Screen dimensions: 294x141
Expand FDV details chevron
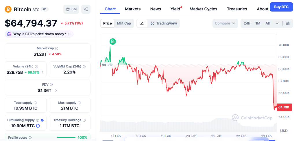pos(56,91)
